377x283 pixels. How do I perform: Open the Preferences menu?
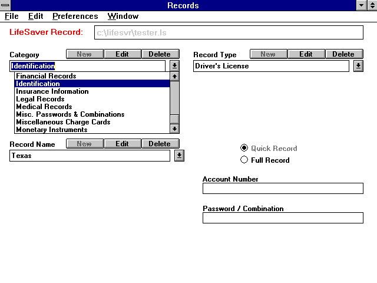[75, 17]
